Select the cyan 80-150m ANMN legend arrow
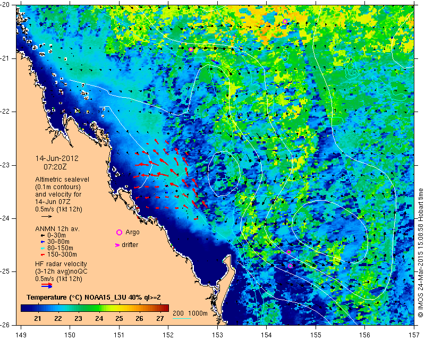The width and height of the screenshot is (425, 340). [42, 248]
